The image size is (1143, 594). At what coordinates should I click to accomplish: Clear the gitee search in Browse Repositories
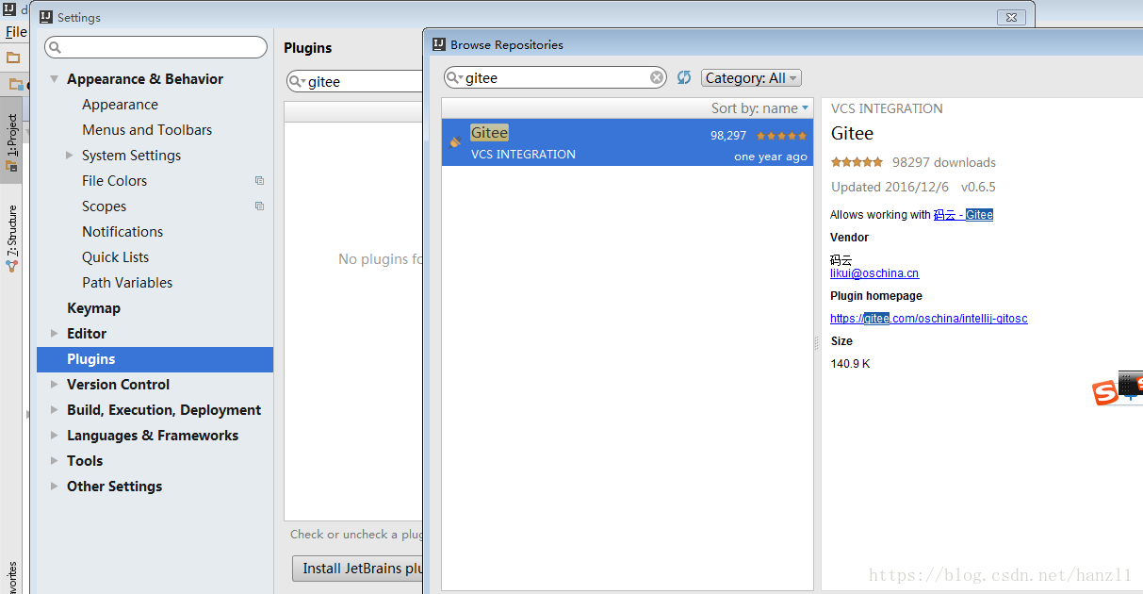tap(657, 78)
